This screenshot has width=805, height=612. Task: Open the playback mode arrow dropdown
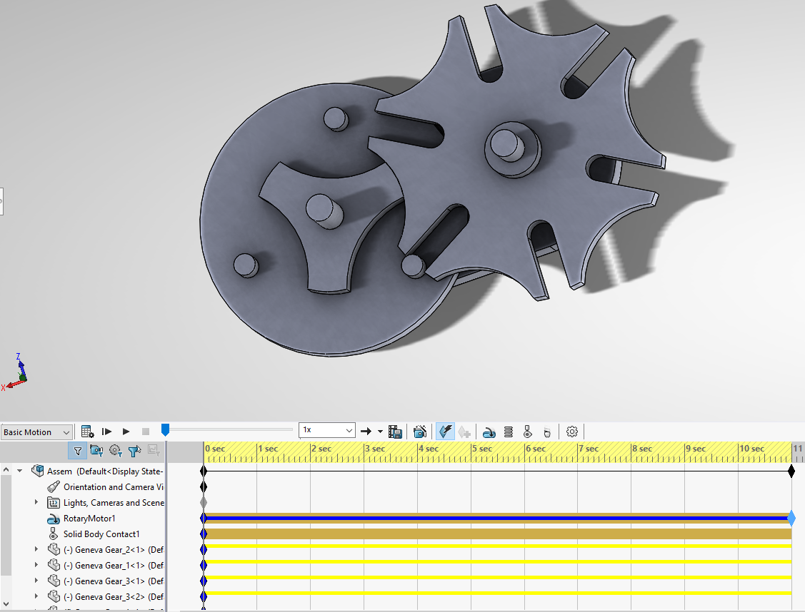tap(380, 432)
